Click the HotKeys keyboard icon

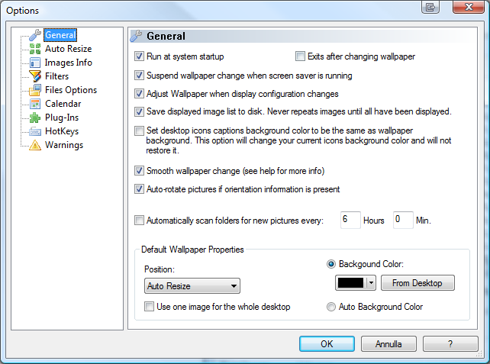tap(35, 131)
